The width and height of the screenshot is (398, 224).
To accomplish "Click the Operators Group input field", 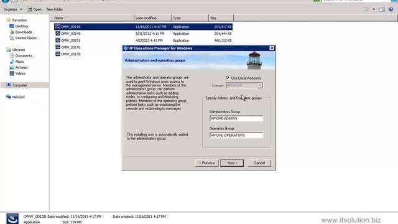I will (x=236, y=136).
